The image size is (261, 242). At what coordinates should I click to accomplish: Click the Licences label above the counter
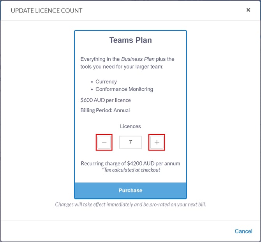pyautogui.click(x=130, y=126)
